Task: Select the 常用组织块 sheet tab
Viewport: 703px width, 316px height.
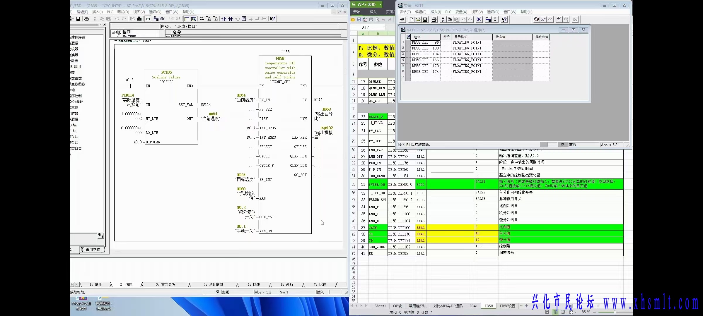Action: coord(417,306)
